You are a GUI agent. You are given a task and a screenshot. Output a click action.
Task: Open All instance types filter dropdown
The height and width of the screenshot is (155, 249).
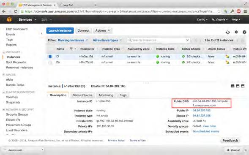[x=107, y=40]
